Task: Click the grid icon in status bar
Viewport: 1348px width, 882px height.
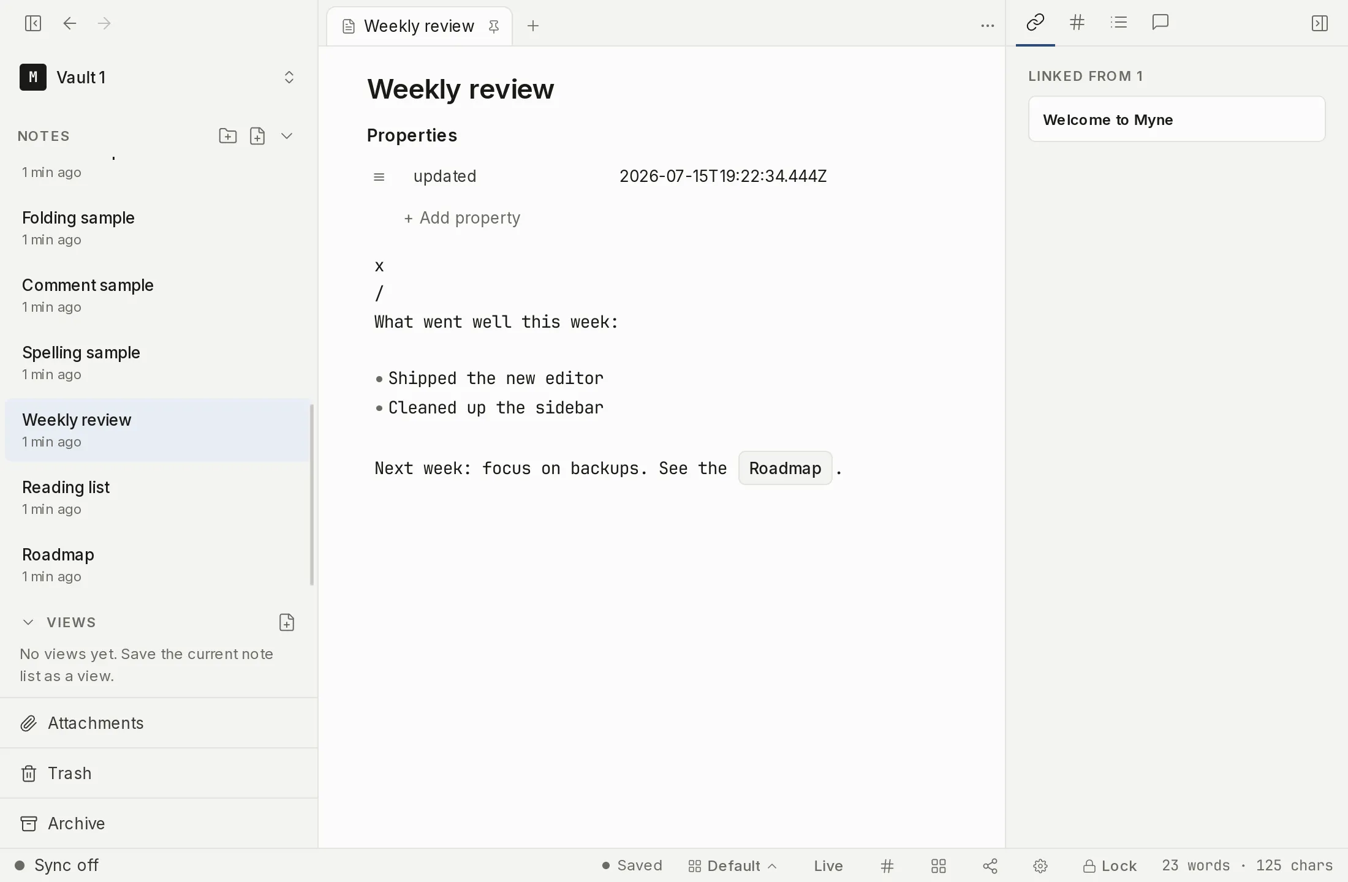Action: pos(939,866)
